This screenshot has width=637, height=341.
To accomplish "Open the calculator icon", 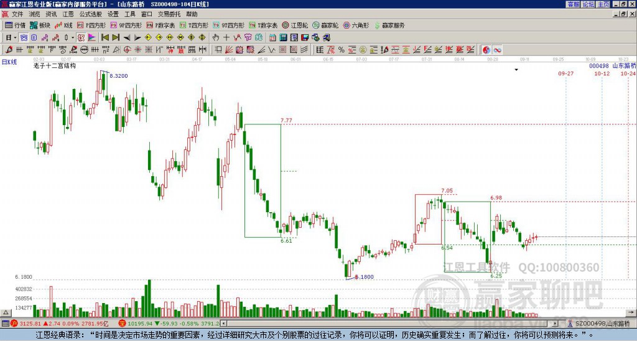I will (283, 38).
